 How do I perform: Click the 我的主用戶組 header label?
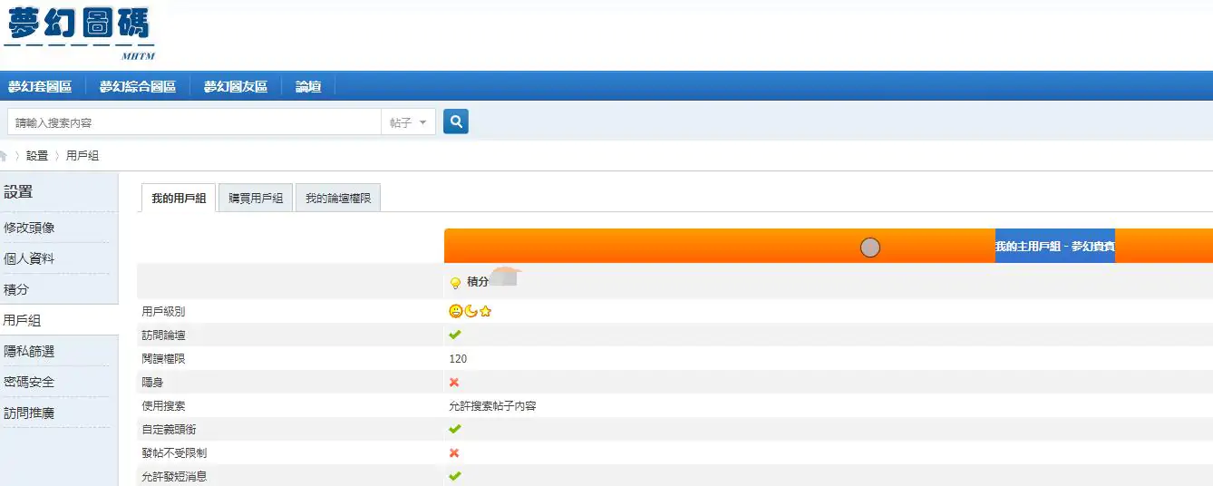[1054, 247]
